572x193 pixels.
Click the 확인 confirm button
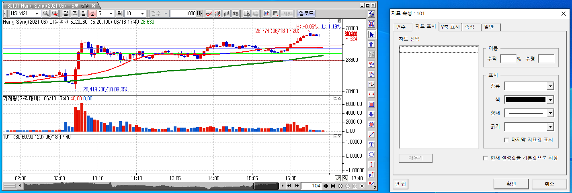(511, 184)
